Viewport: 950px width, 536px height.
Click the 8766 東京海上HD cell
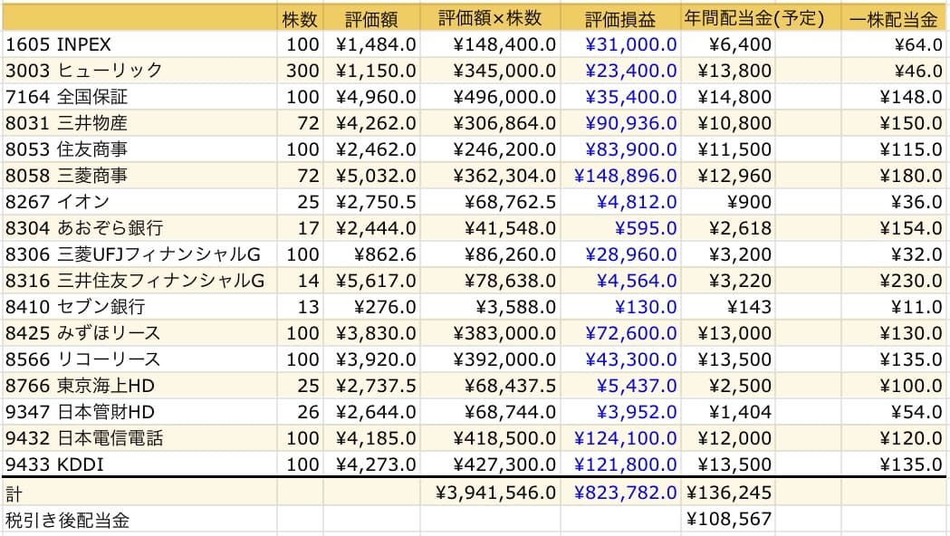coord(140,385)
